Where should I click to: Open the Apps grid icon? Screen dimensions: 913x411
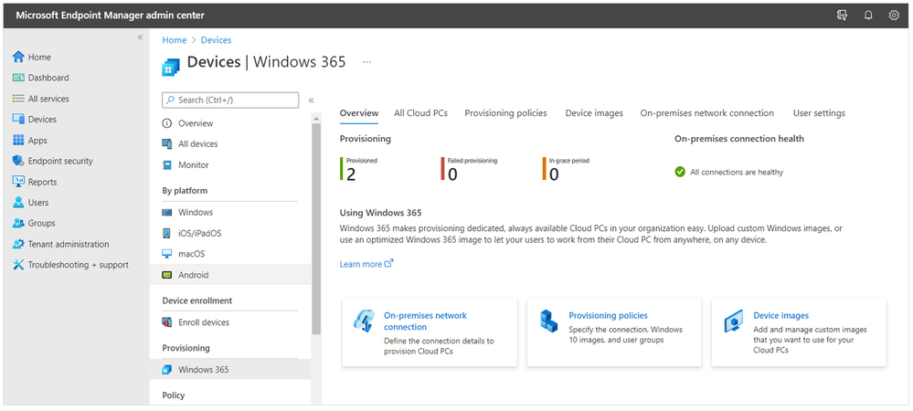tap(18, 141)
